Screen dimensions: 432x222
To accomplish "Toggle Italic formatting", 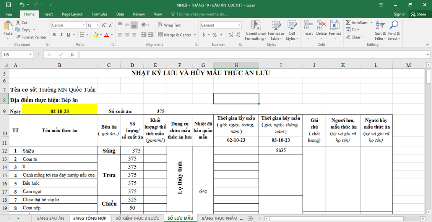I will 62,35.
